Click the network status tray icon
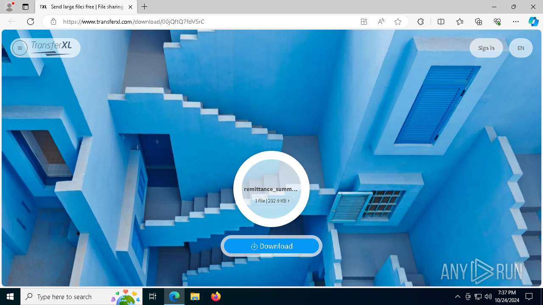This screenshot has width=543, height=305. click(478, 297)
